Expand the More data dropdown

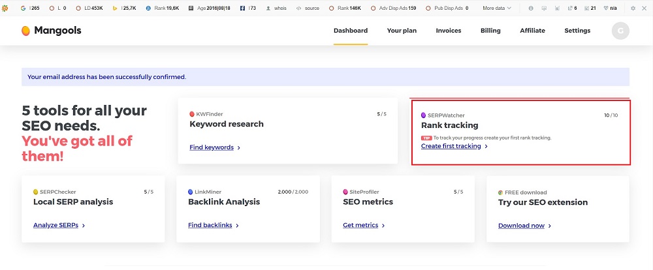point(497,8)
